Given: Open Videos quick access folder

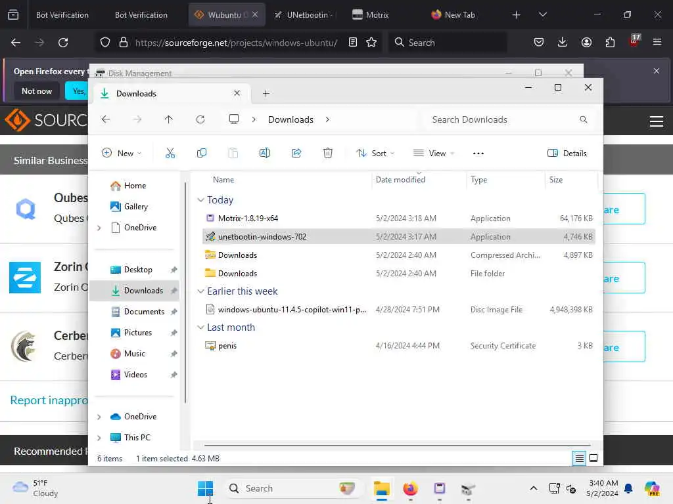Looking at the screenshot, I should (x=135, y=375).
